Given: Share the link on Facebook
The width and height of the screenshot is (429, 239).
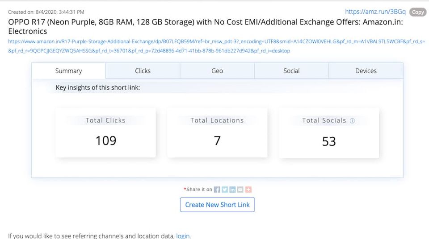Looking at the screenshot, I should coord(217,190).
